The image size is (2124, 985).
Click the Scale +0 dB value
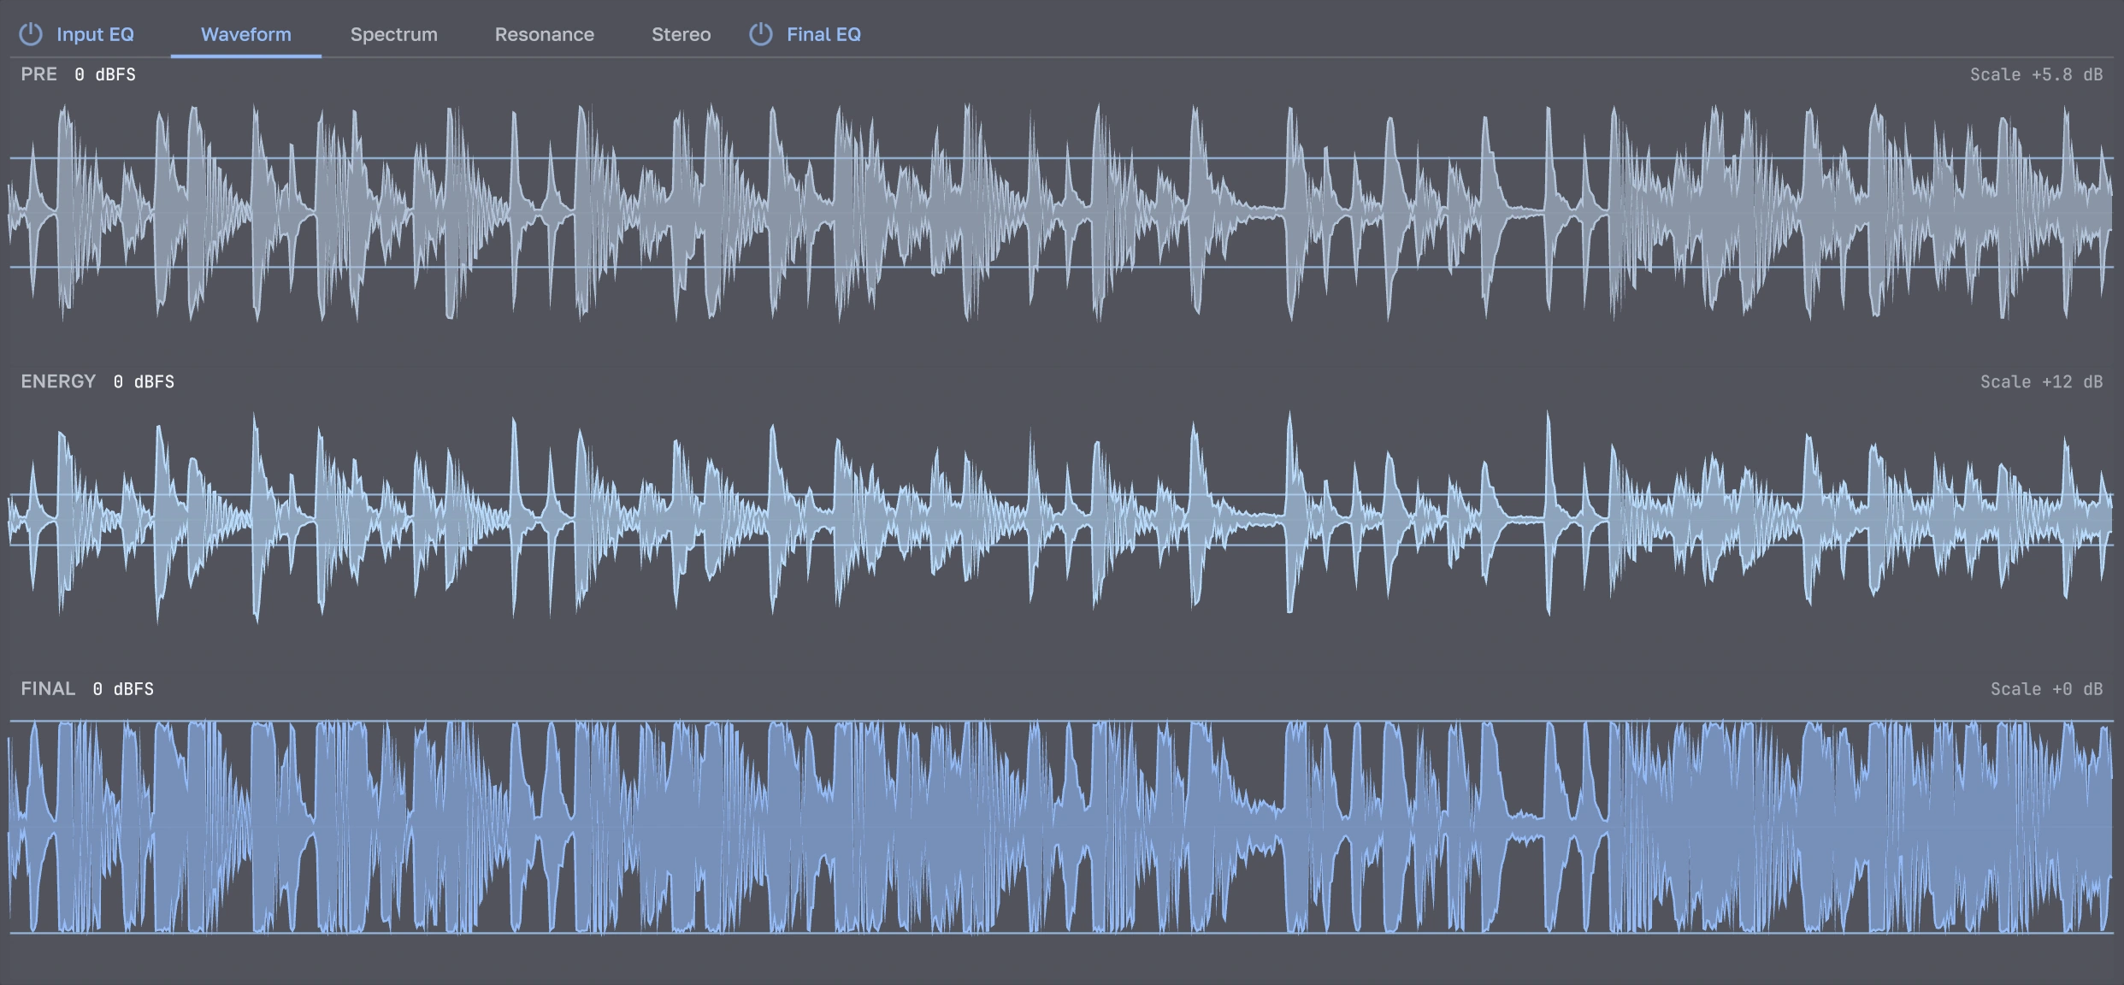click(x=2046, y=688)
